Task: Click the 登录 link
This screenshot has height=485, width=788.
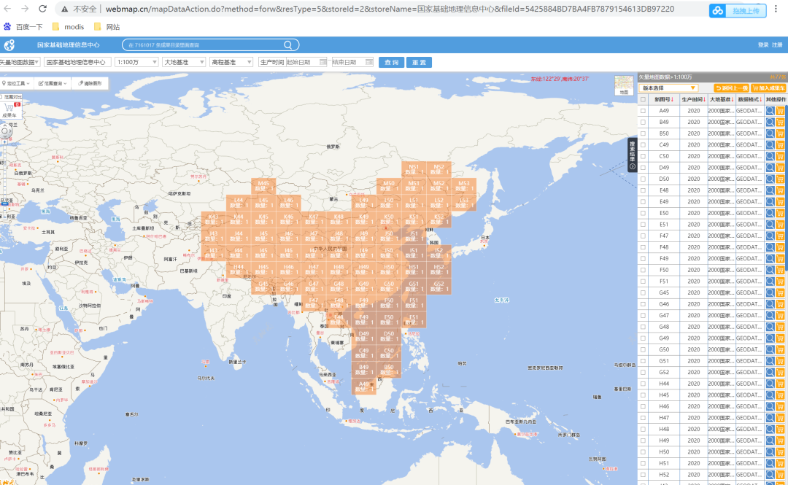Action: pyautogui.click(x=763, y=45)
